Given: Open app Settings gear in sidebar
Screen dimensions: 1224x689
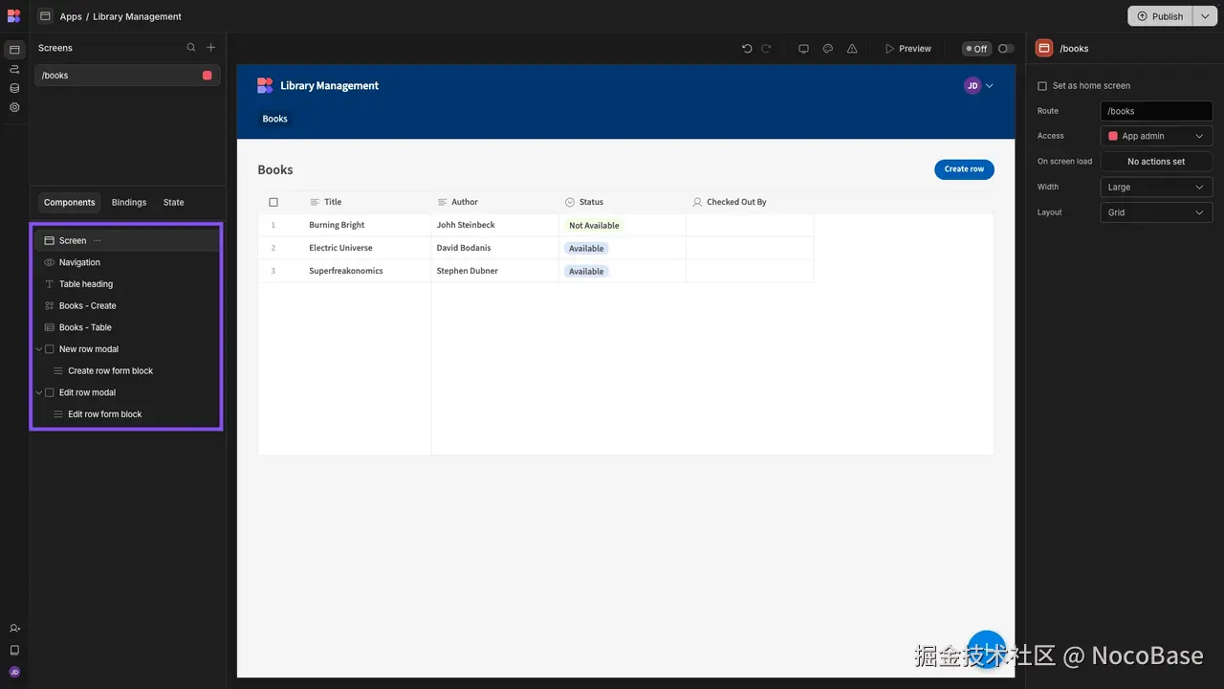Looking at the screenshot, I should (14, 107).
